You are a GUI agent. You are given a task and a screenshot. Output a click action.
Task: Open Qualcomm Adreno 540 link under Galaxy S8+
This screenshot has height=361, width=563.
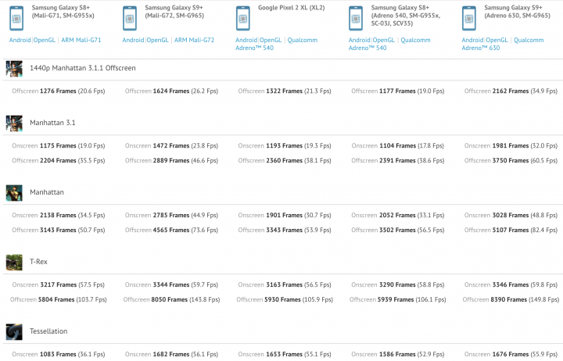click(389, 44)
